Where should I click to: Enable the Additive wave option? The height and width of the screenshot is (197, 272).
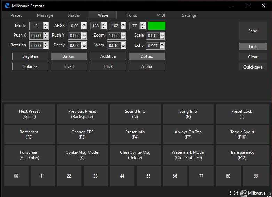[x=108, y=56]
